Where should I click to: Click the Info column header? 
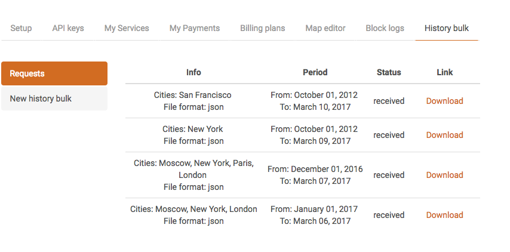(x=193, y=72)
